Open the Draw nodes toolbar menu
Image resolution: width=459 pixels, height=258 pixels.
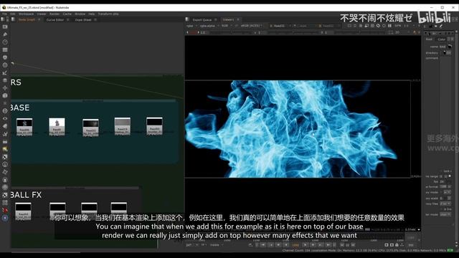5,34
